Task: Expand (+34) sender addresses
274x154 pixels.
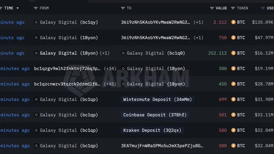Action: click(x=110, y=68)
